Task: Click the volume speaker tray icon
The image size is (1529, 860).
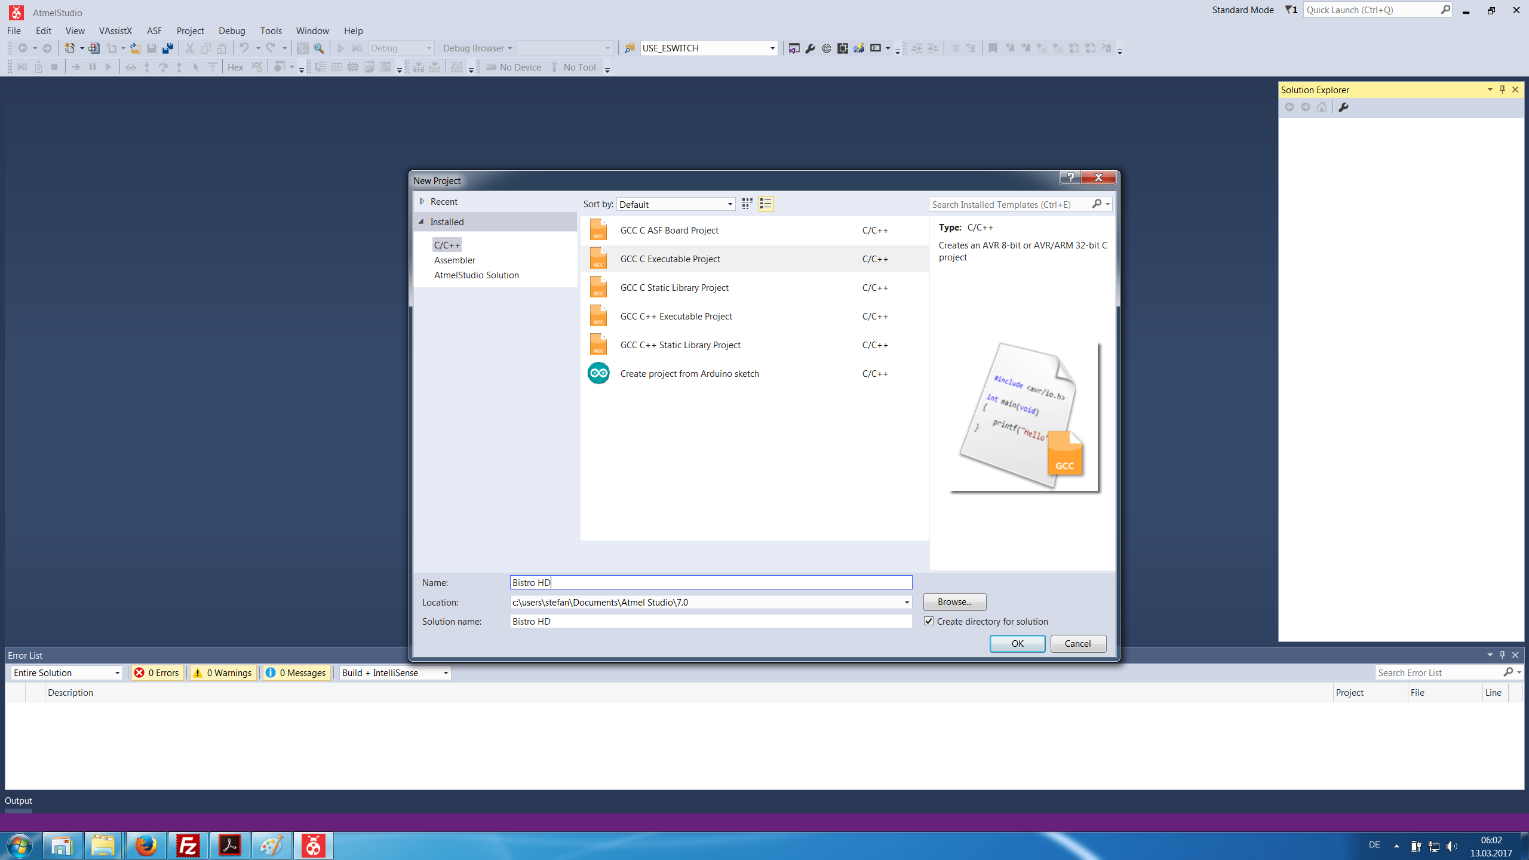Action: [1452, 846]
